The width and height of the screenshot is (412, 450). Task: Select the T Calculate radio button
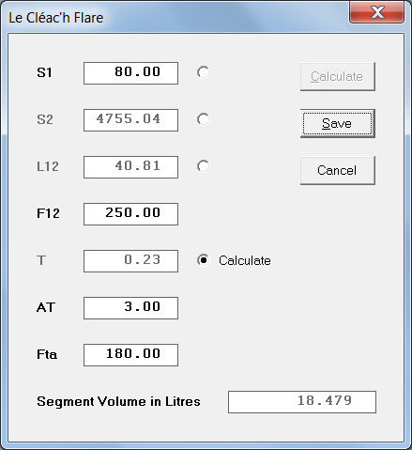234,260
